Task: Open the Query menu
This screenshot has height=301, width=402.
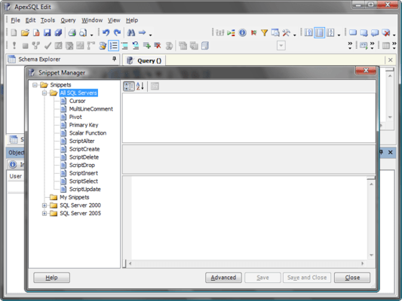Action: [68, 20]
